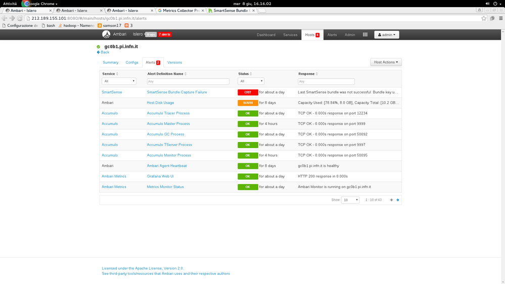Open Ambari Agent Heartbeat alert
The height and width of the screenshot is (284, 505).
(167, 166)
